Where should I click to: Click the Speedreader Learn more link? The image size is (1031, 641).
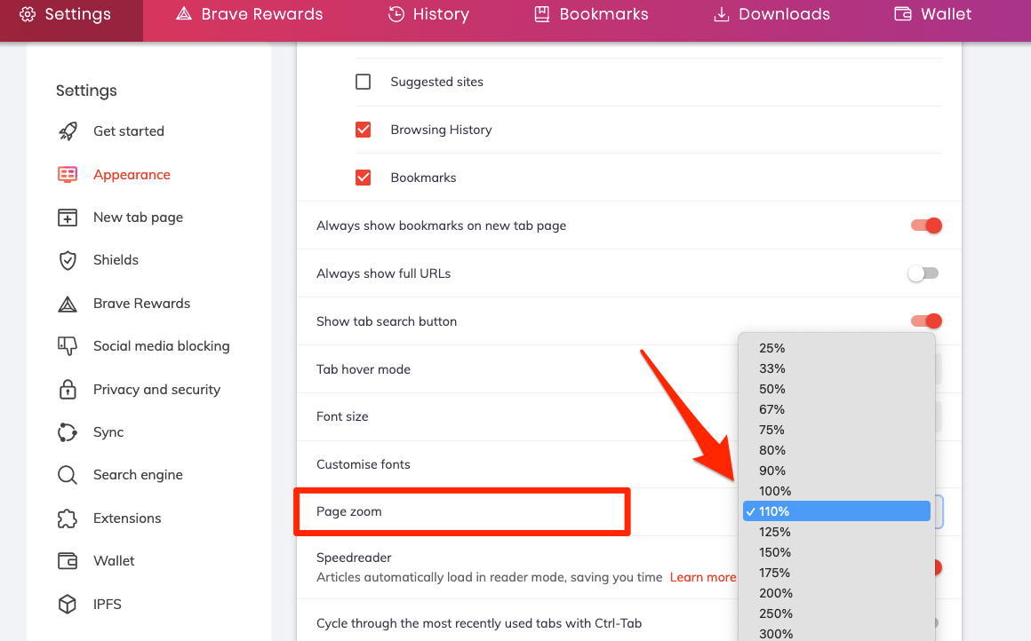702,577
